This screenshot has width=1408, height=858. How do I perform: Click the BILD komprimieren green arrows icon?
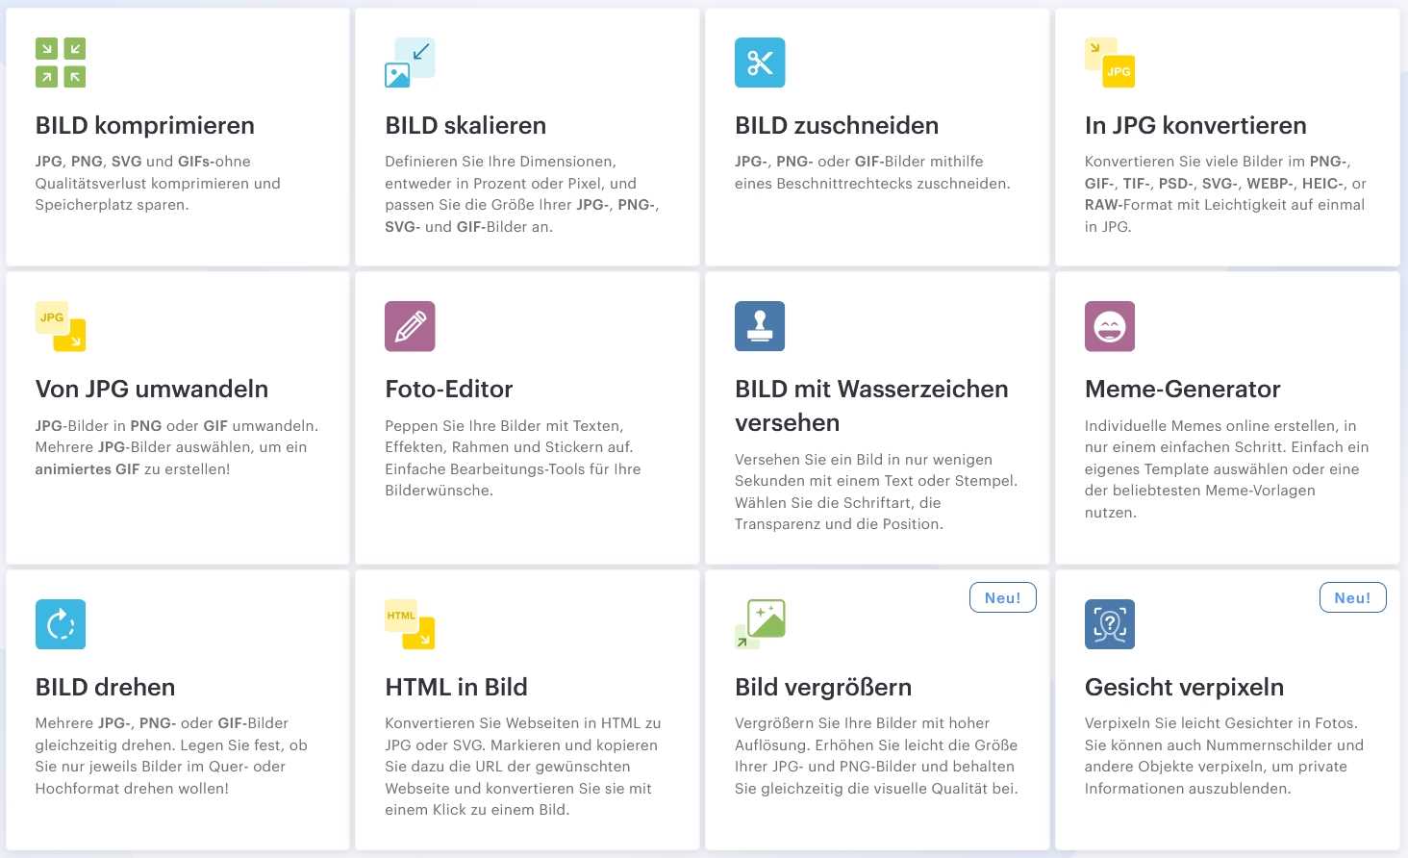[61, 63]
